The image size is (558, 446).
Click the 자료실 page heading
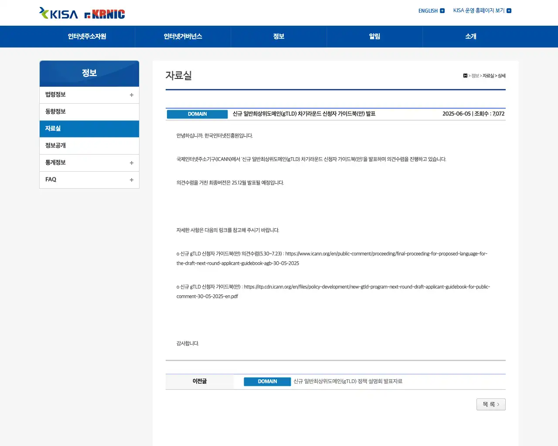point(179,75)
